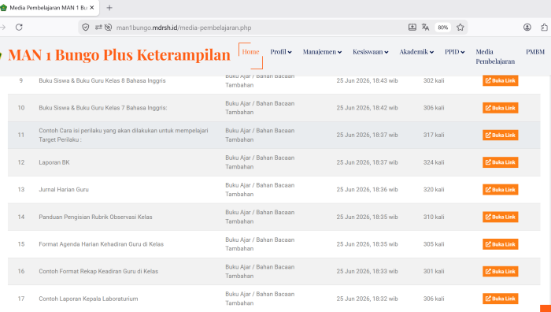This screenshot has width=551, height=312.
Task: Select the text 'Jurnal Harian Guru'
Action: pos(64,190)
